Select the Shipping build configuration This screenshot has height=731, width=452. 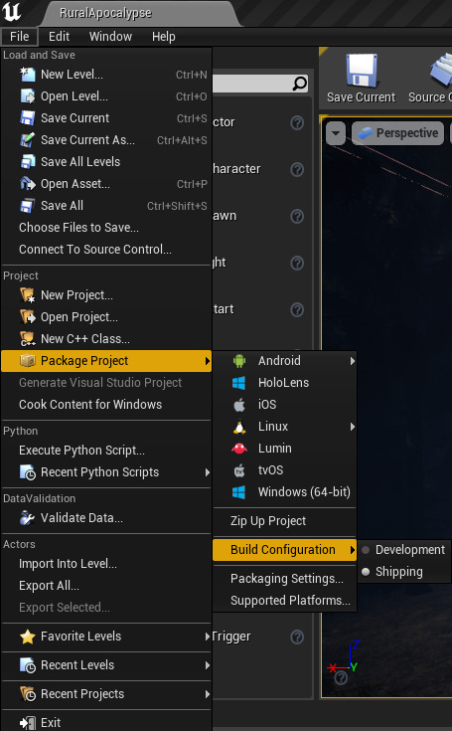point(403,572)
